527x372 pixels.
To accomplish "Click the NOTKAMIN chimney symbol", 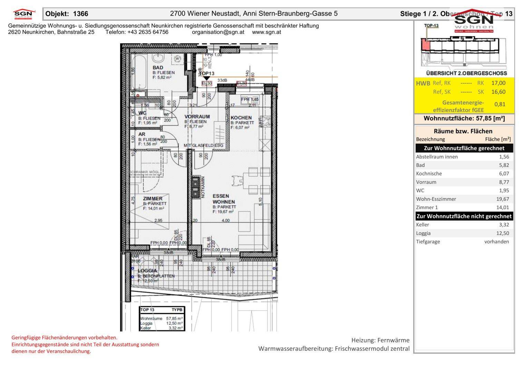I will tap(196, 187).
